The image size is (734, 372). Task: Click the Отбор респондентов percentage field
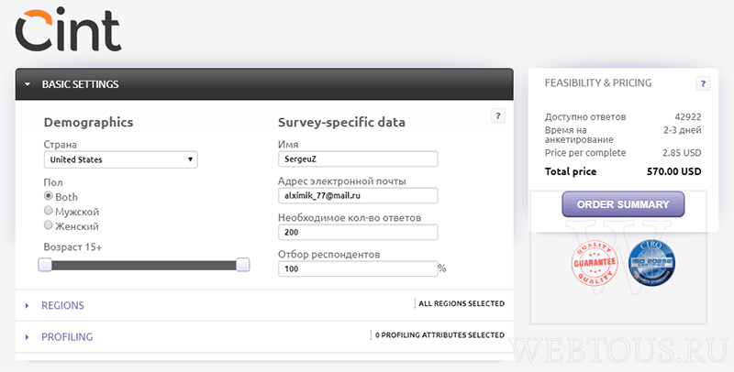tap(358, 268)
